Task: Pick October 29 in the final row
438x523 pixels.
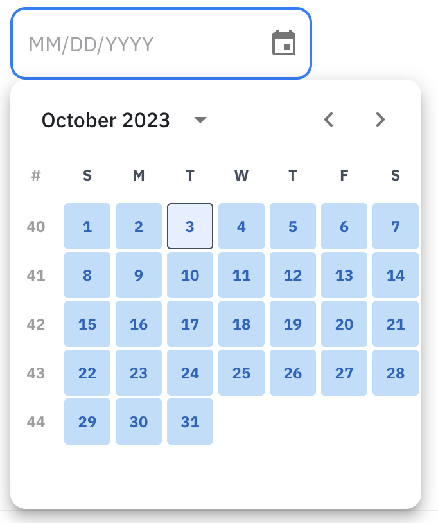Action: 87,421
